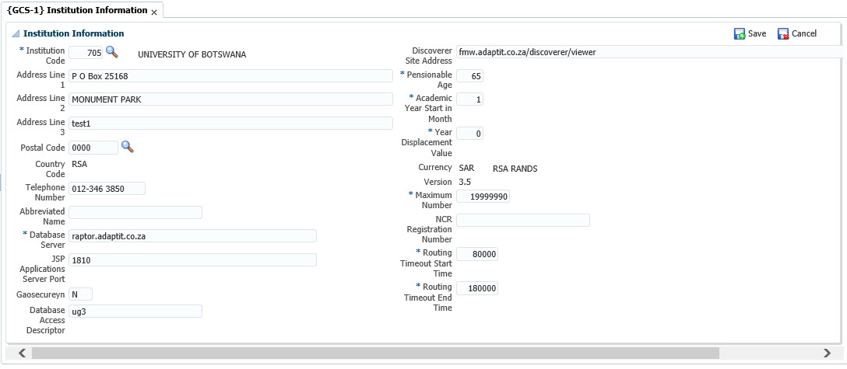This screenshot has height=369, width=847.
Task: Click the Address Line 1 field
Action: tap(230, 76)
